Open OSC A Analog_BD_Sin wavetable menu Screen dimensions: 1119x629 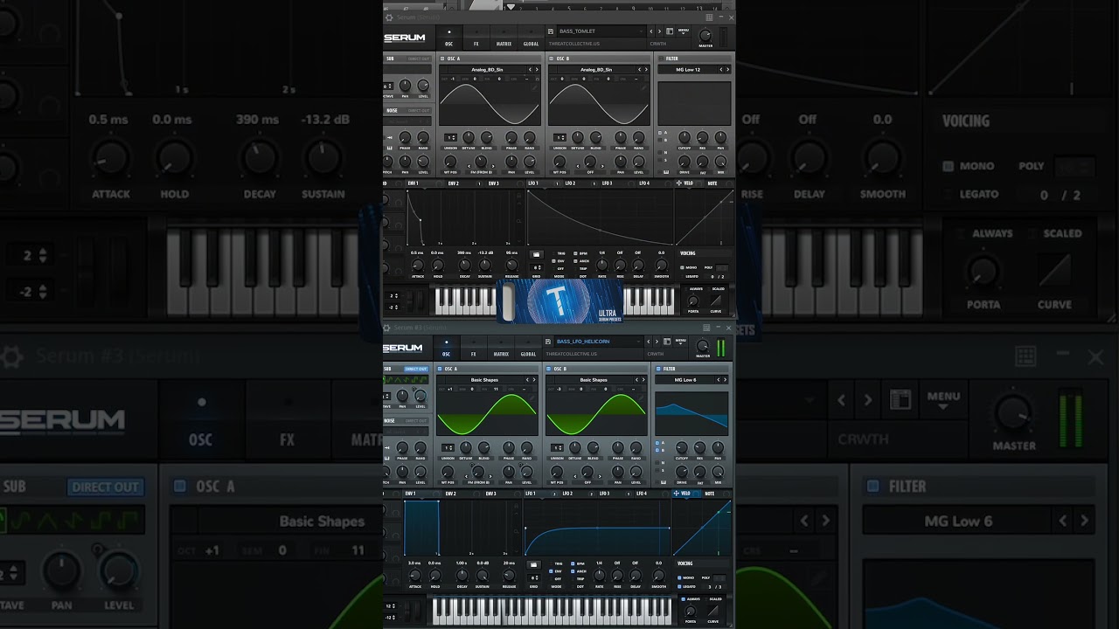click(x=486, y=69)
